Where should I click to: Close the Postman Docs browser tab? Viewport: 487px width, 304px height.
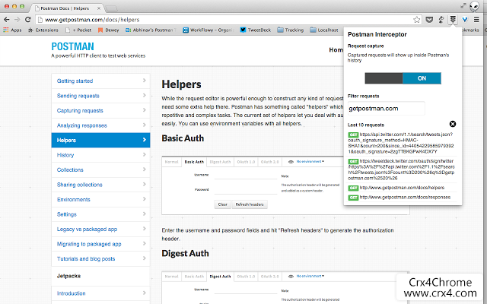99,8
